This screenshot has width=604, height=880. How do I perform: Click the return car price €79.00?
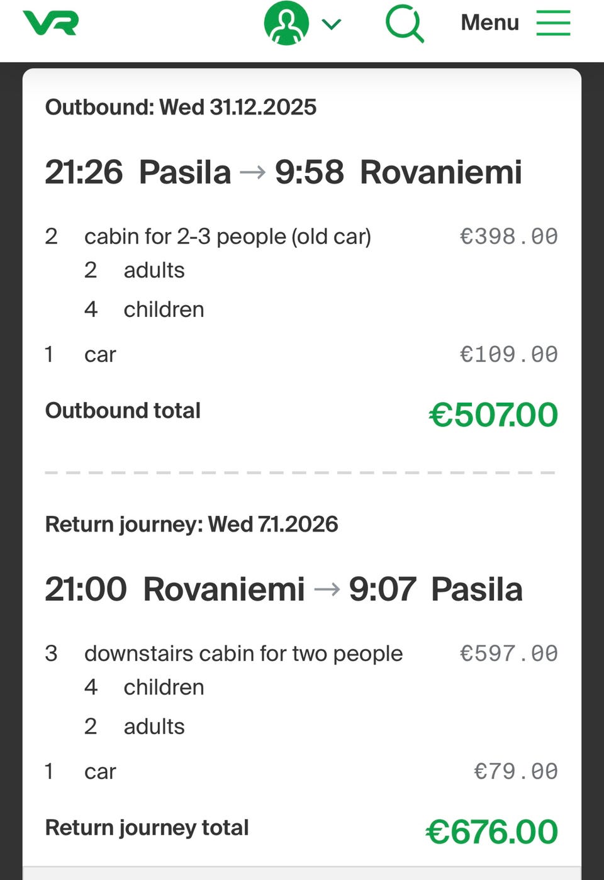[515, 771]
